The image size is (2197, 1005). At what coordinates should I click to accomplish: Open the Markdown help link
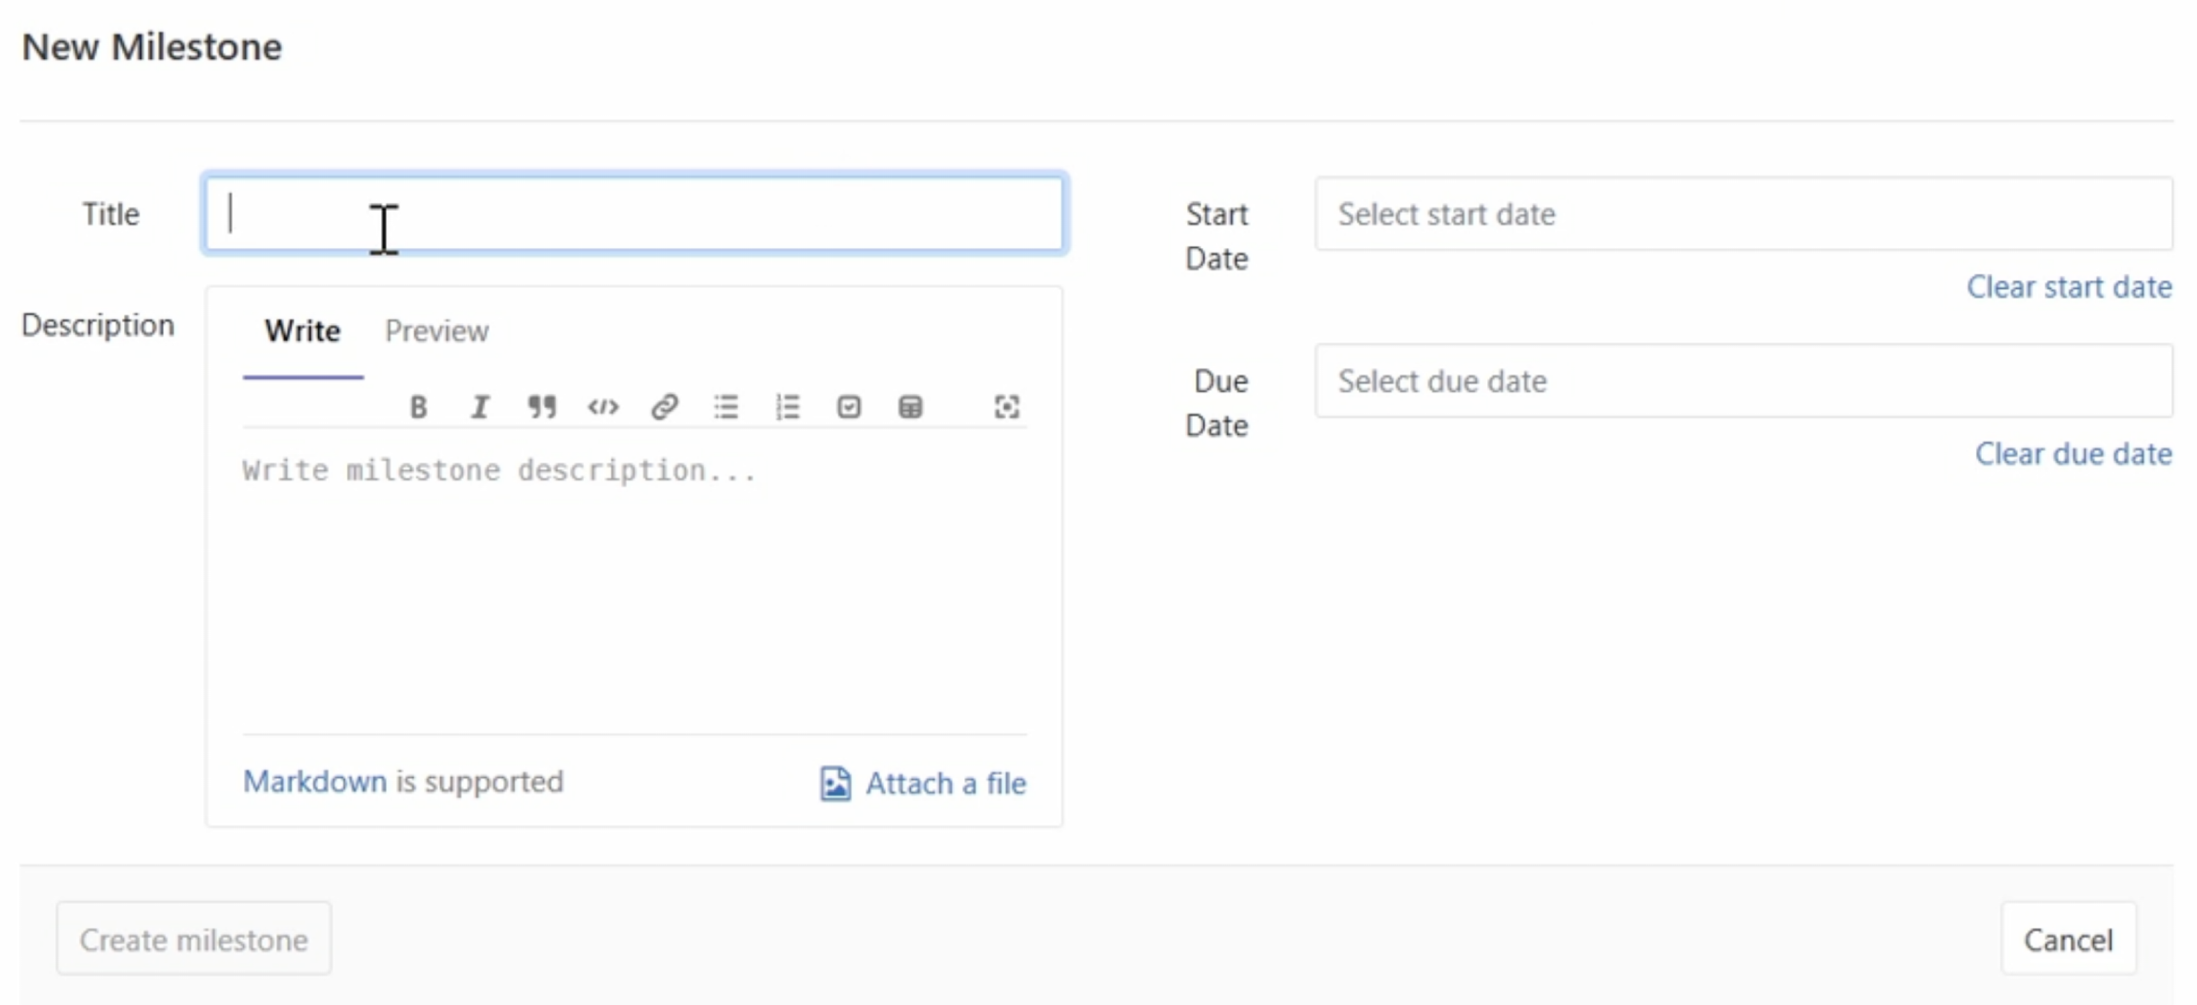pyautogui.click(x=315, y=781)
